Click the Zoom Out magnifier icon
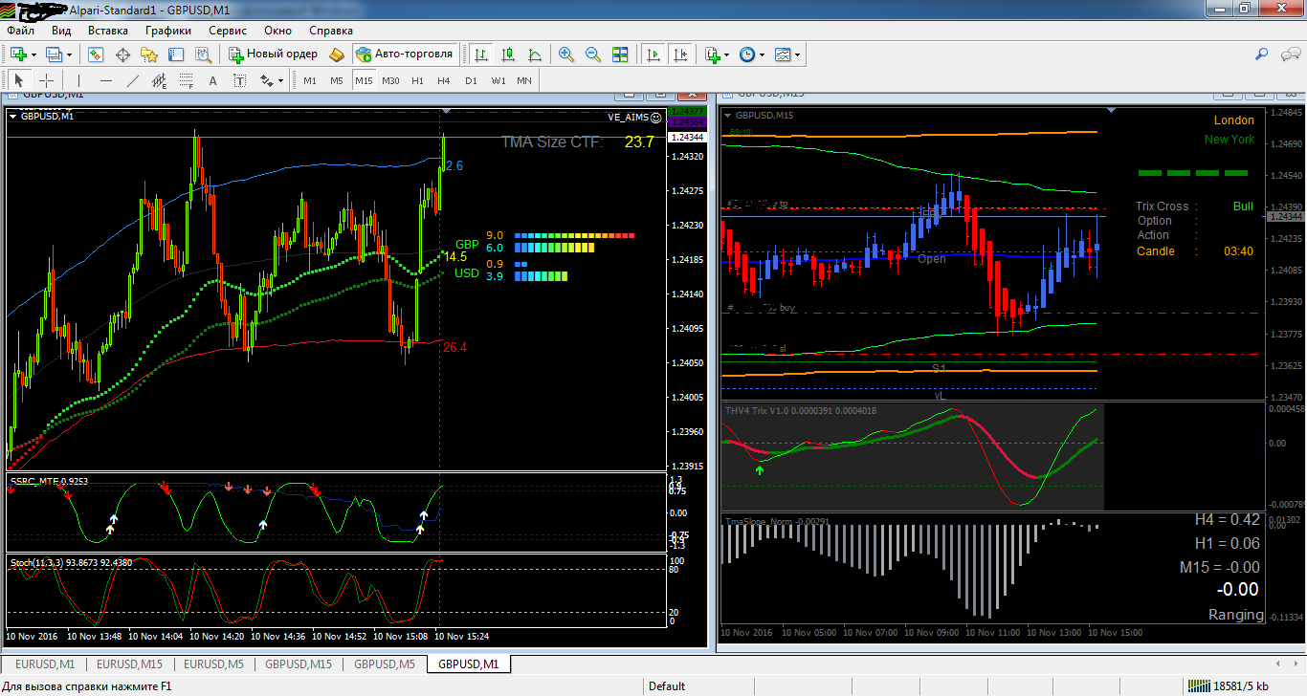The width and height of the screenshot is (1307, 696). 593,54
